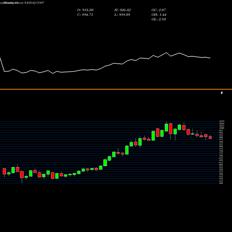
Task: Click the close price value C: 894.71
Action: tap(85, 15)
